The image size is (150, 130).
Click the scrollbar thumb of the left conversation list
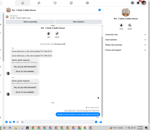(3, 37)
